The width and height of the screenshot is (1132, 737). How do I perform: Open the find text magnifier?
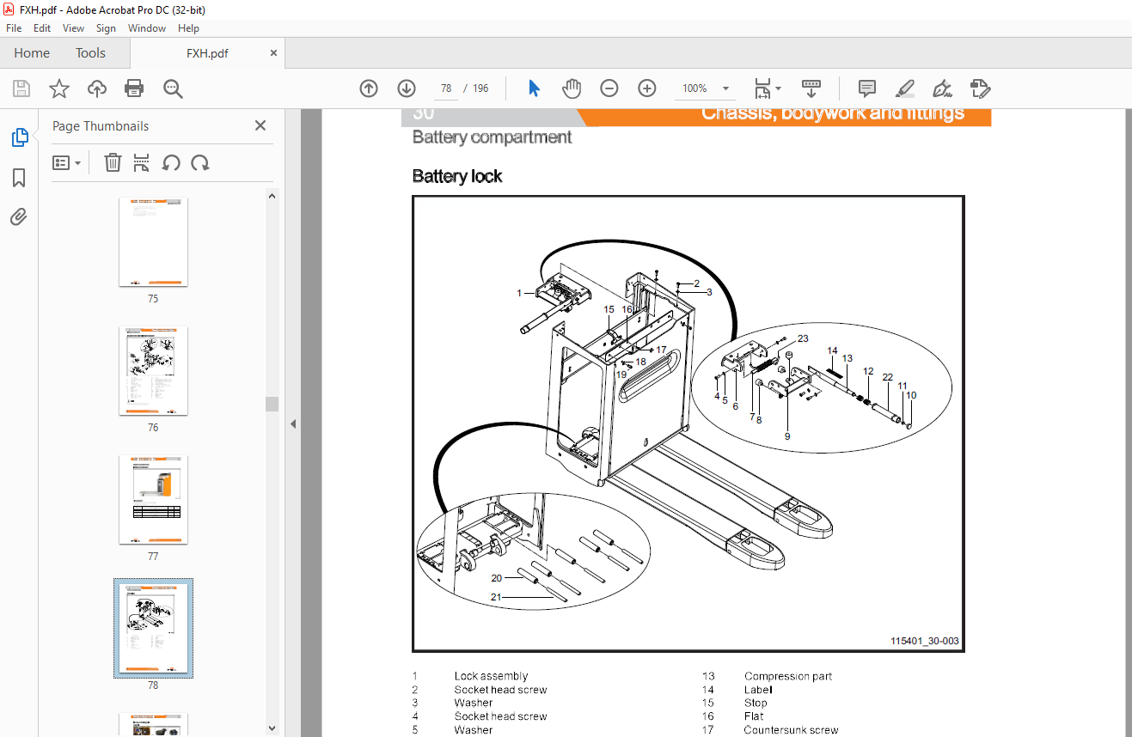[173, 88]
